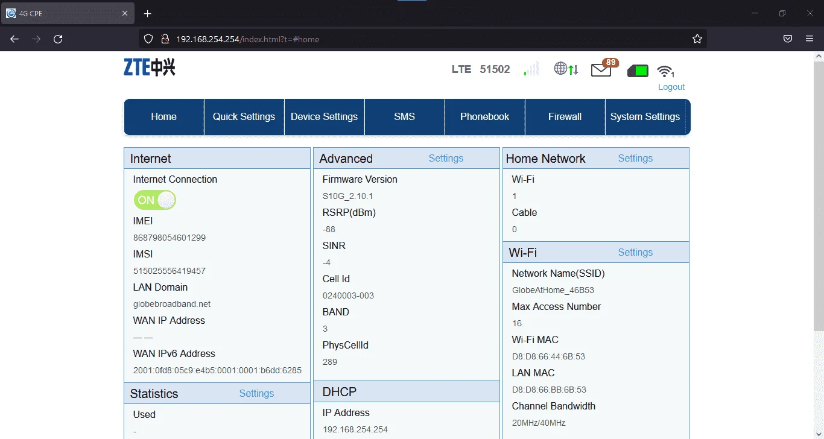Click the globe data connection icon
Image resolution: width=824 pixels, height=439 pixels.
[x=566, y=69]
